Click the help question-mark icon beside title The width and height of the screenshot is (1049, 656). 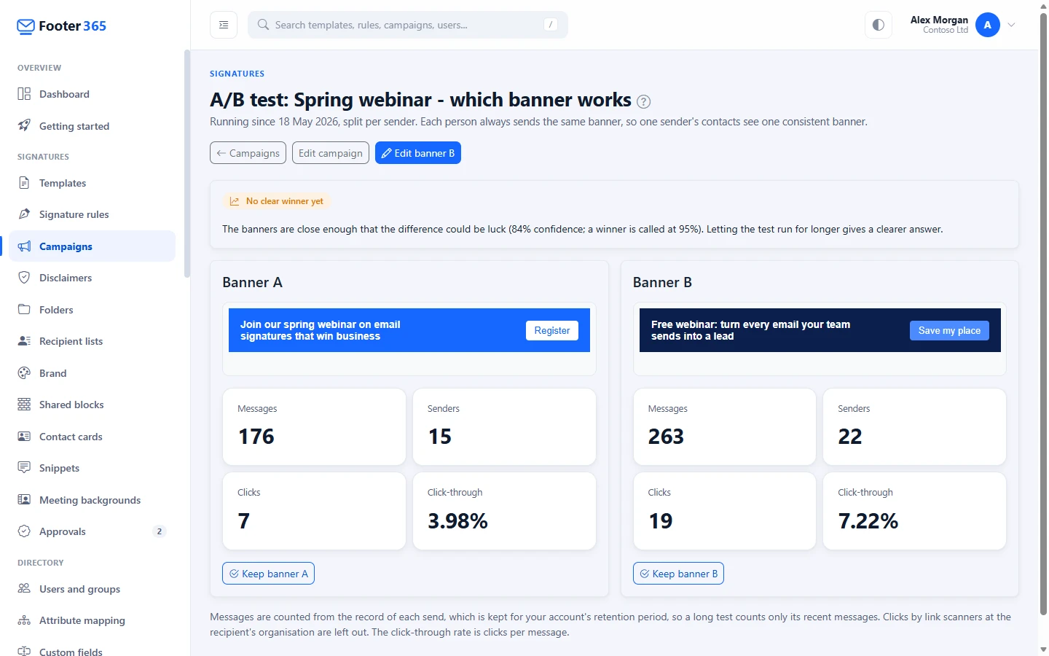pos(644,102)
